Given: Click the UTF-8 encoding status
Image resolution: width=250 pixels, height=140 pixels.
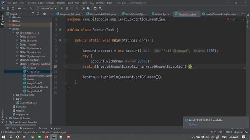Looking at the screenshot, I should (x=229, y=132).
